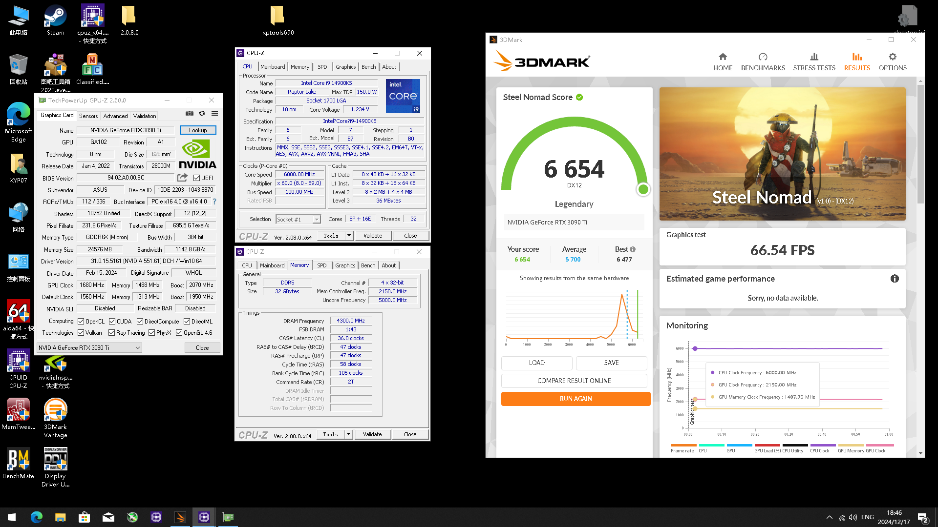The image size is (938, 527).
Task: Click the 3DMark scrollbar down arrow
Action: (920, 453)
